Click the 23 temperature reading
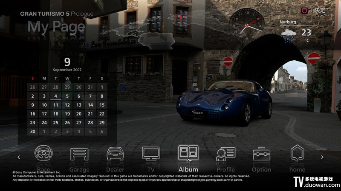 (306, 33)
